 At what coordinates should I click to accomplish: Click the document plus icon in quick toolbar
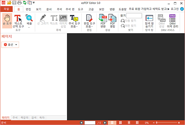point(29,3)
